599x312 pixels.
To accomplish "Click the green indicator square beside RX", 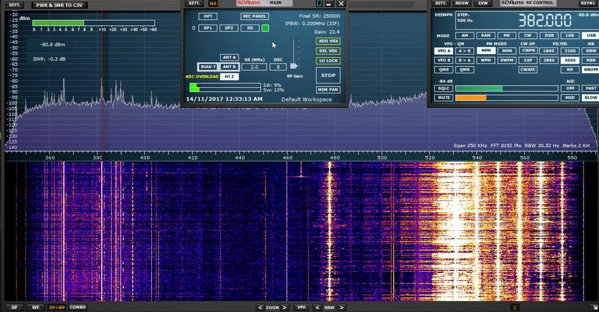I will pyautogui.click(x=265, y=28).
